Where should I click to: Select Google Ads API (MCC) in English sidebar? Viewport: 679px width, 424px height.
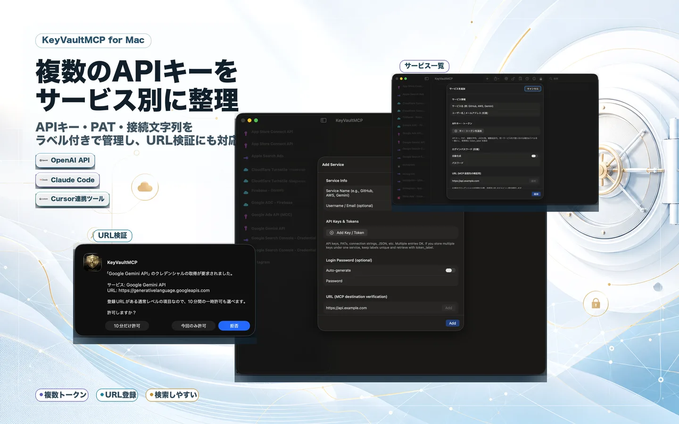(x=272, y=214)
